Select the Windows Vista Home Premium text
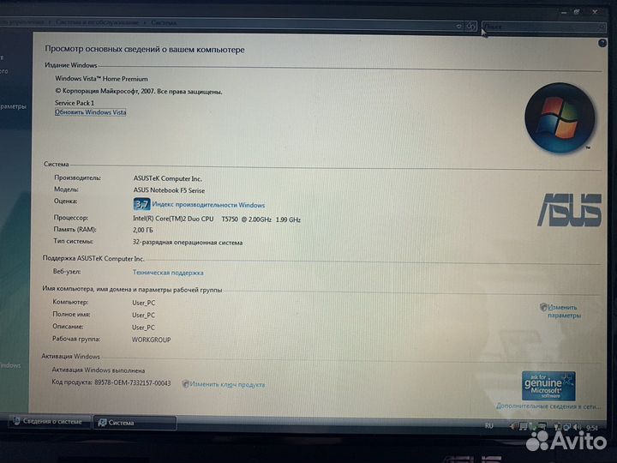The width and height of the screenshot is (617, 463). [x=101, y=79]
